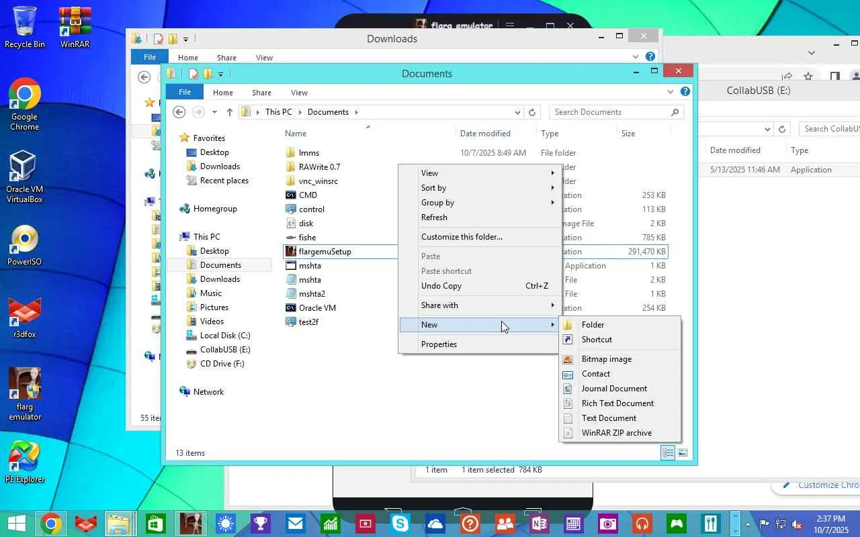Open the network icon in system tray

click(x=781, y=524)
